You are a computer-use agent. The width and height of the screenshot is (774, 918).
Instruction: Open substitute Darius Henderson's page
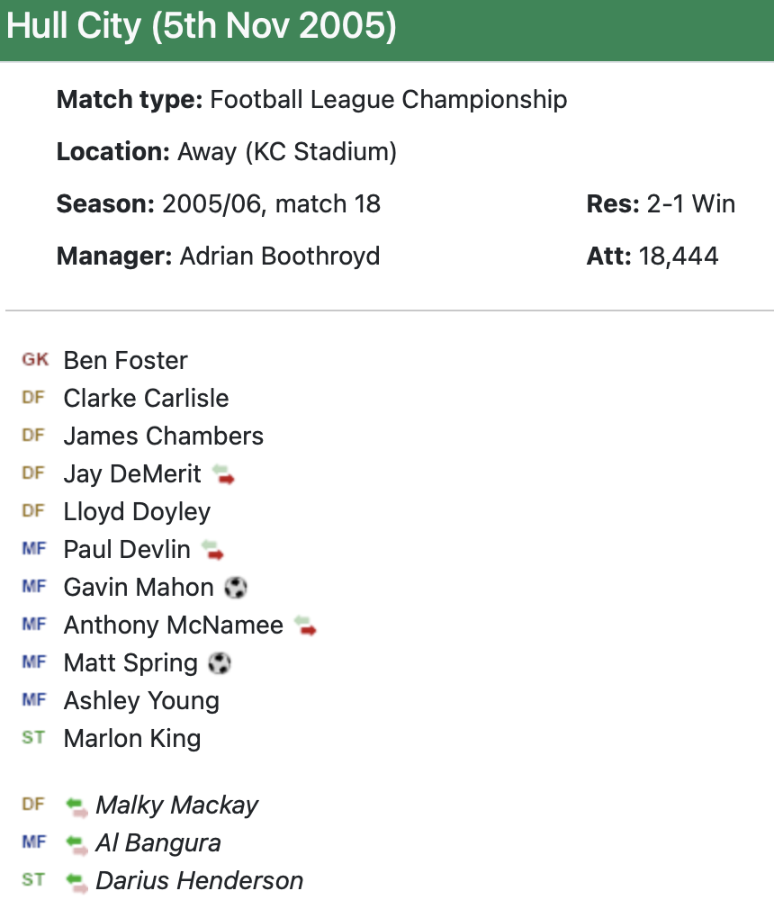coord(199,881)
